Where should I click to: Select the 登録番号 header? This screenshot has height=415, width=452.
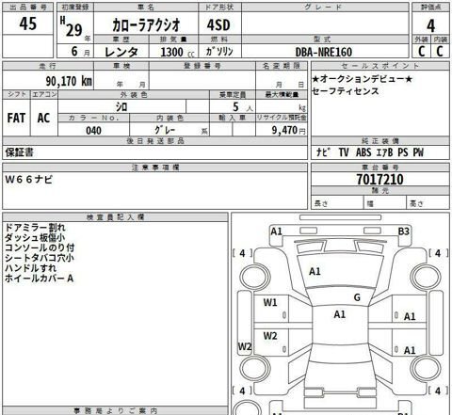tap(202, 66)
